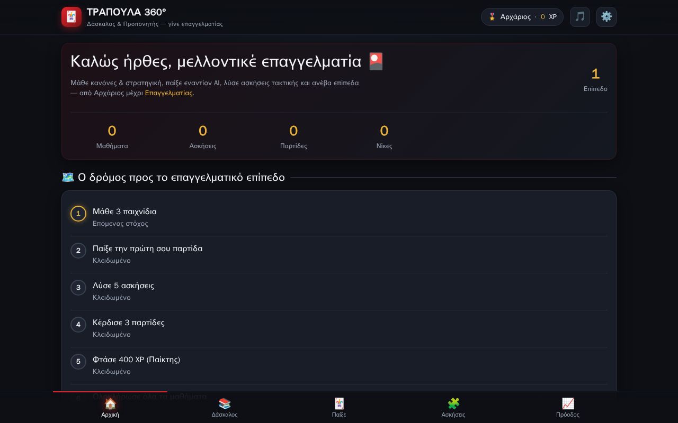Image resolution: width=678 pixels, height=423 pixels.
Task: Open settings with the gear icon
Action: point(606,17)
